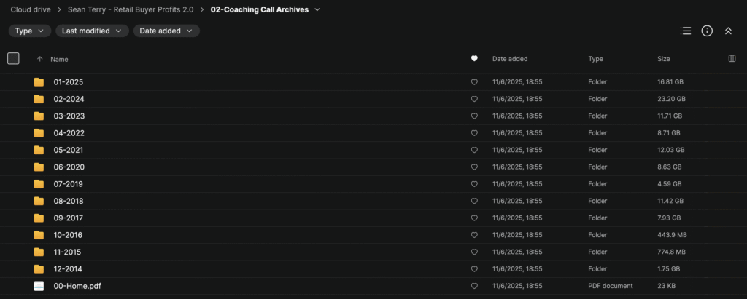Favorite the 03-2023 folder
This screenshot has width=747, height=299.
474,116
